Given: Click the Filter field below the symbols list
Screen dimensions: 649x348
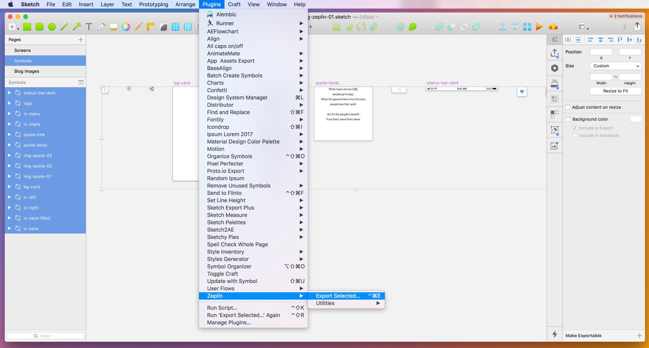Looking at the screenshot, I should click(45, 336).
